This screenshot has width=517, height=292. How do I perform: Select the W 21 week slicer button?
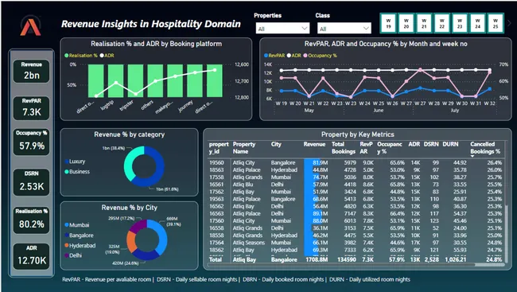click(424, 23)
